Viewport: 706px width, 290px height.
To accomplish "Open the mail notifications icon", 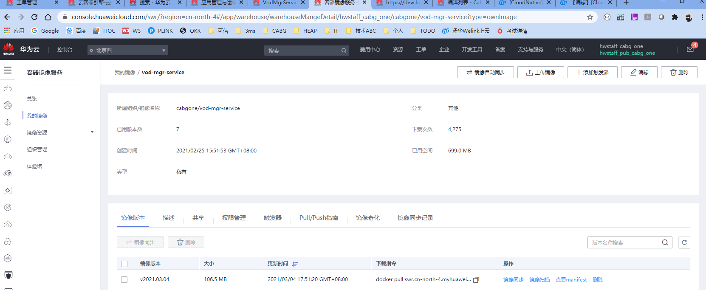I will click(x=690, y=49).
